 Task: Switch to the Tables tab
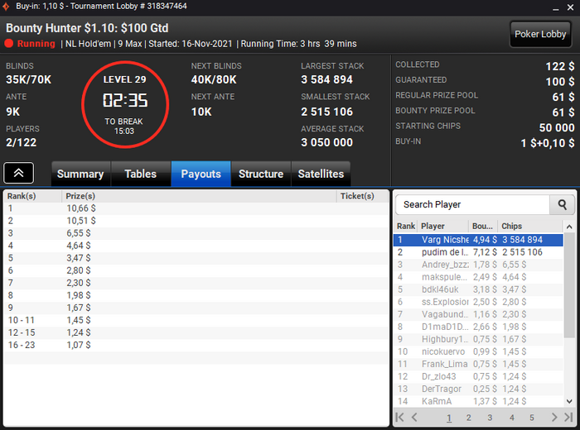[141, 174]
